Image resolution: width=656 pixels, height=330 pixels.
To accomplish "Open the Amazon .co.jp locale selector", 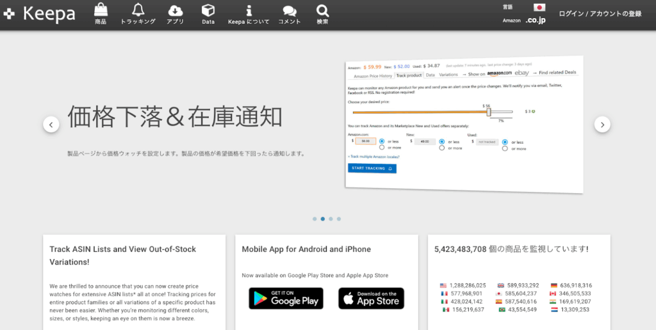I will pyautogui.click(x=536, y=20).
